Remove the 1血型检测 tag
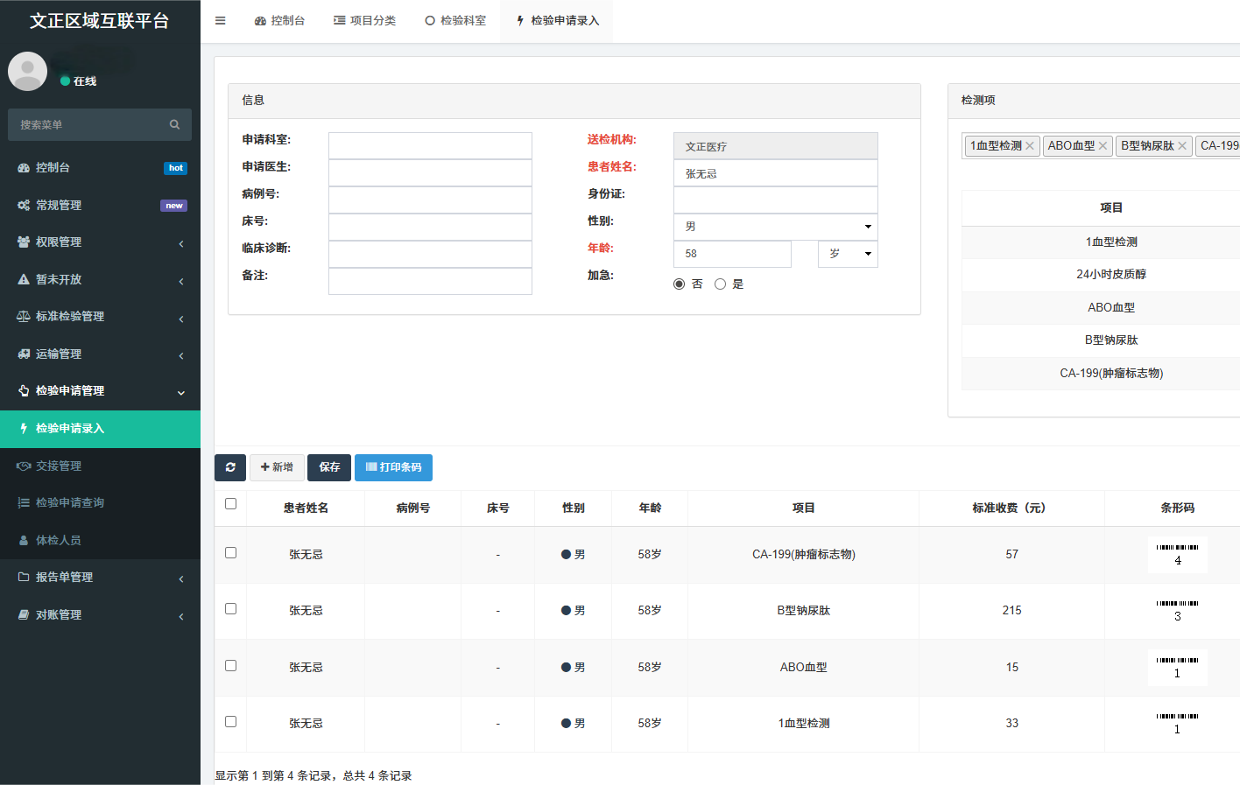The image size is (1240, 785). (x=1030, y=146)
